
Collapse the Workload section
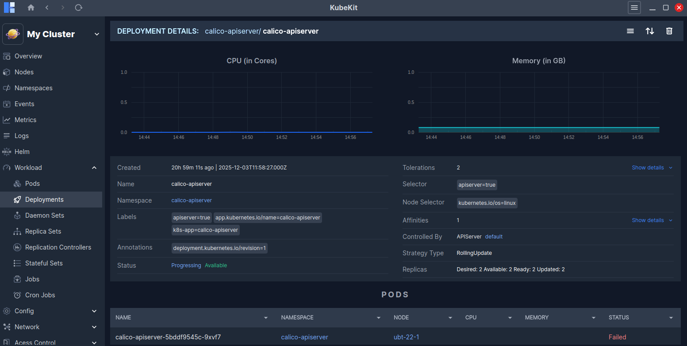click(x=94, y=168)
